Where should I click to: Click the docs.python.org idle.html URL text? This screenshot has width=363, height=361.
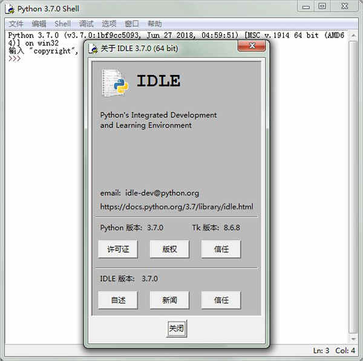tap(177, 206)
